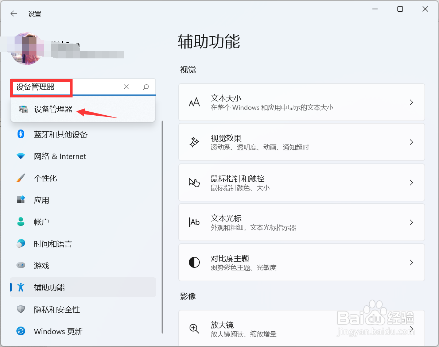Click the search magnifier icon
The height and width of the screenshot is (347, 439).
pyautogui.click(x=145, y=87)
